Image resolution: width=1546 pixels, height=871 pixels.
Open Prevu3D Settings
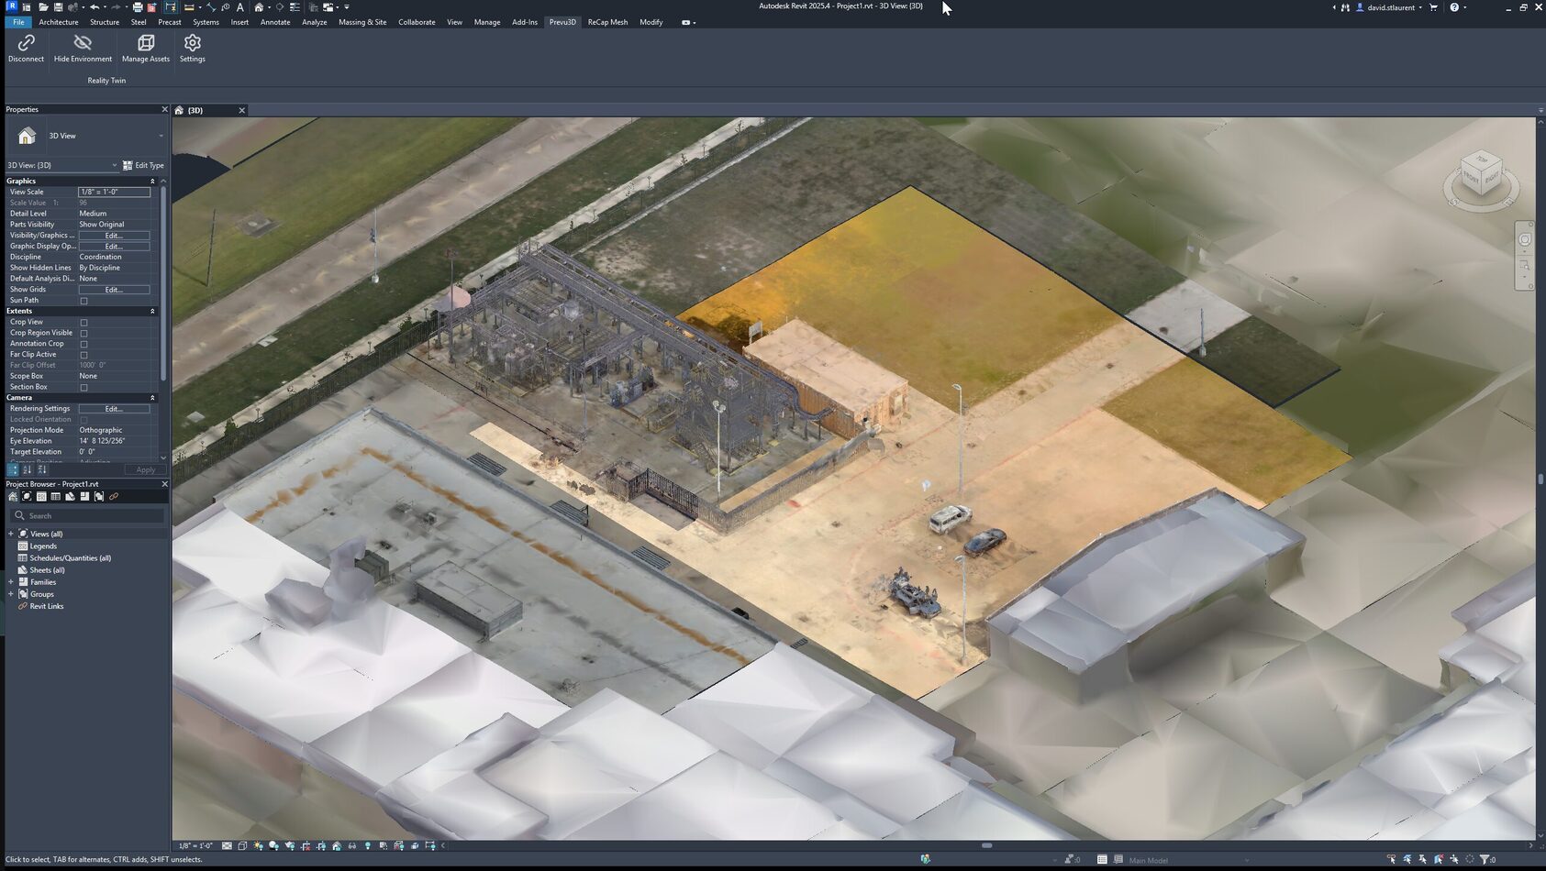192,46
